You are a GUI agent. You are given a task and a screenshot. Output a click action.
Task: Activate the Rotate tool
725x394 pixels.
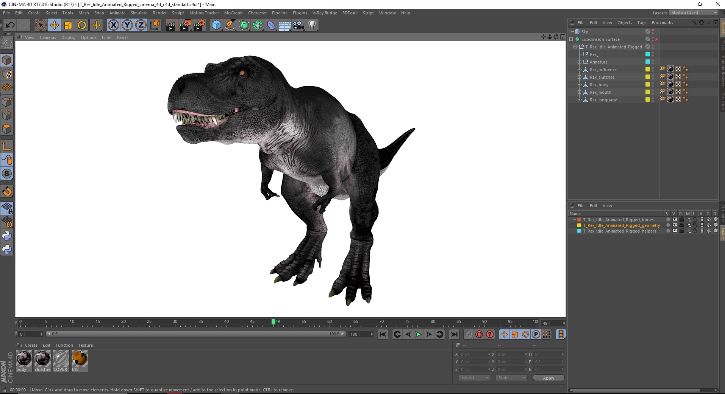tap(82, 25)
